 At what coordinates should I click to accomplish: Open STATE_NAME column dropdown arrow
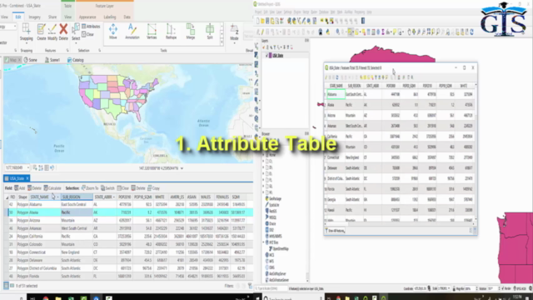click(57, 197)
